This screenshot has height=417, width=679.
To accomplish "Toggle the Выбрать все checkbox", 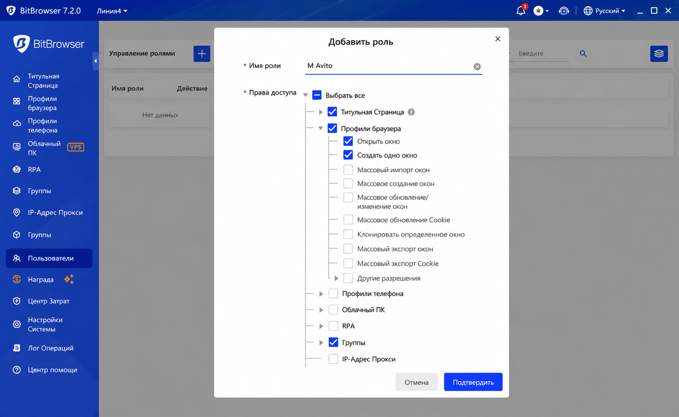I will (x=317, y=95).
